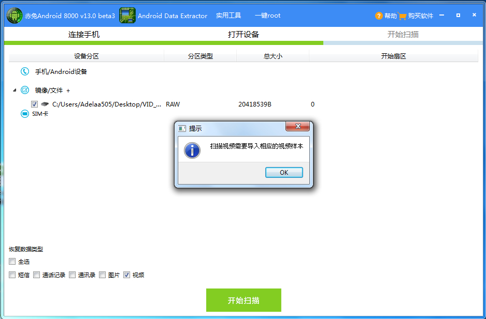
Task: Enable the 图片 checkbox
Action: pos(102,275)
